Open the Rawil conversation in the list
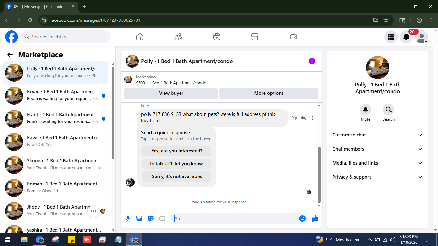 tap(55, 142)
